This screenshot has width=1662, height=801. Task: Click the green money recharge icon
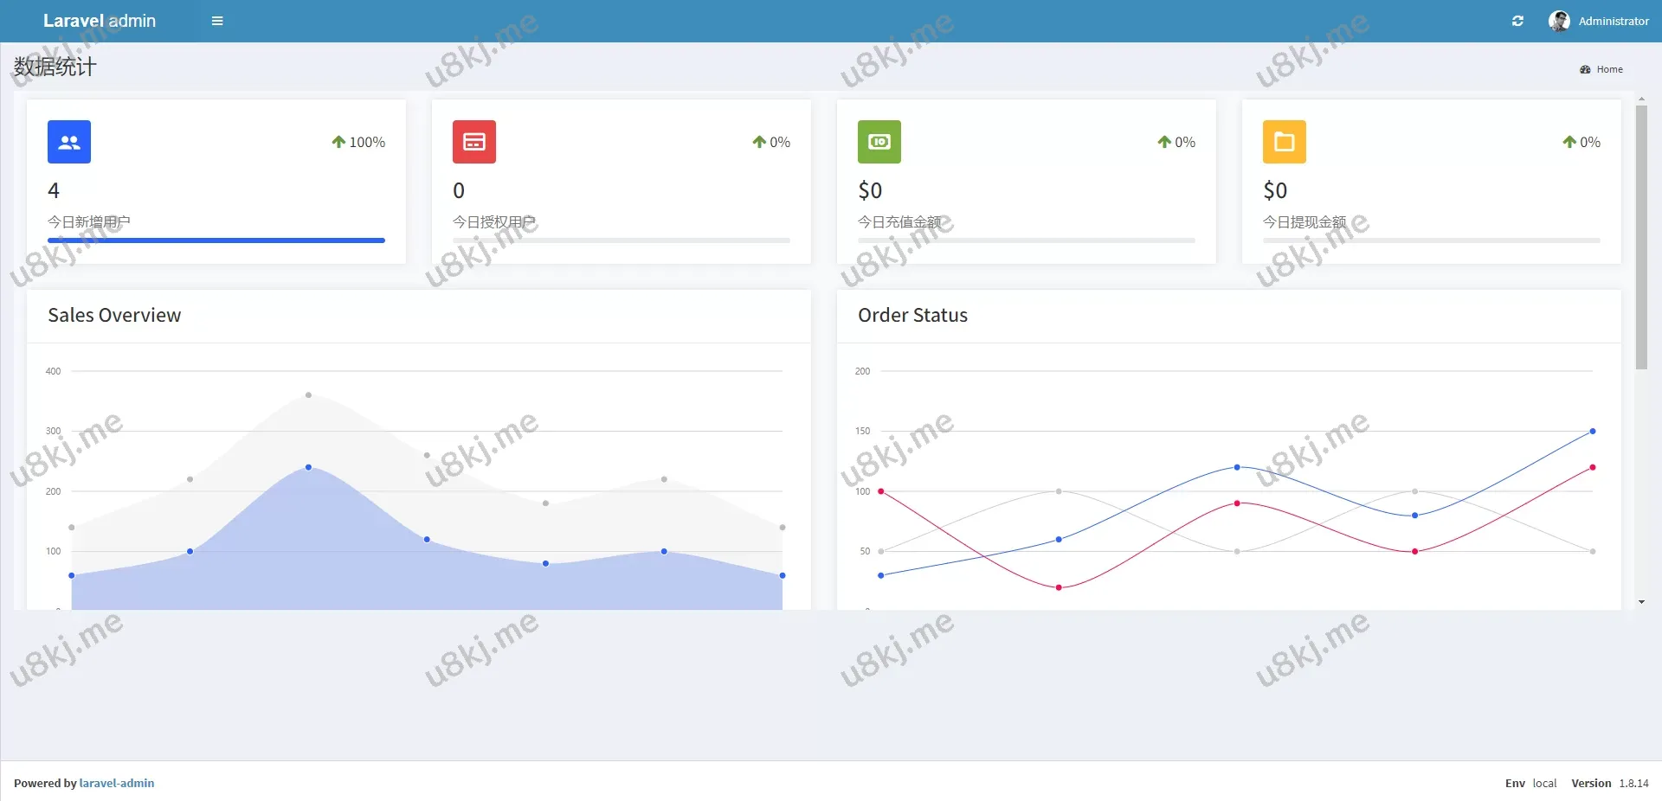click(879, 142)
